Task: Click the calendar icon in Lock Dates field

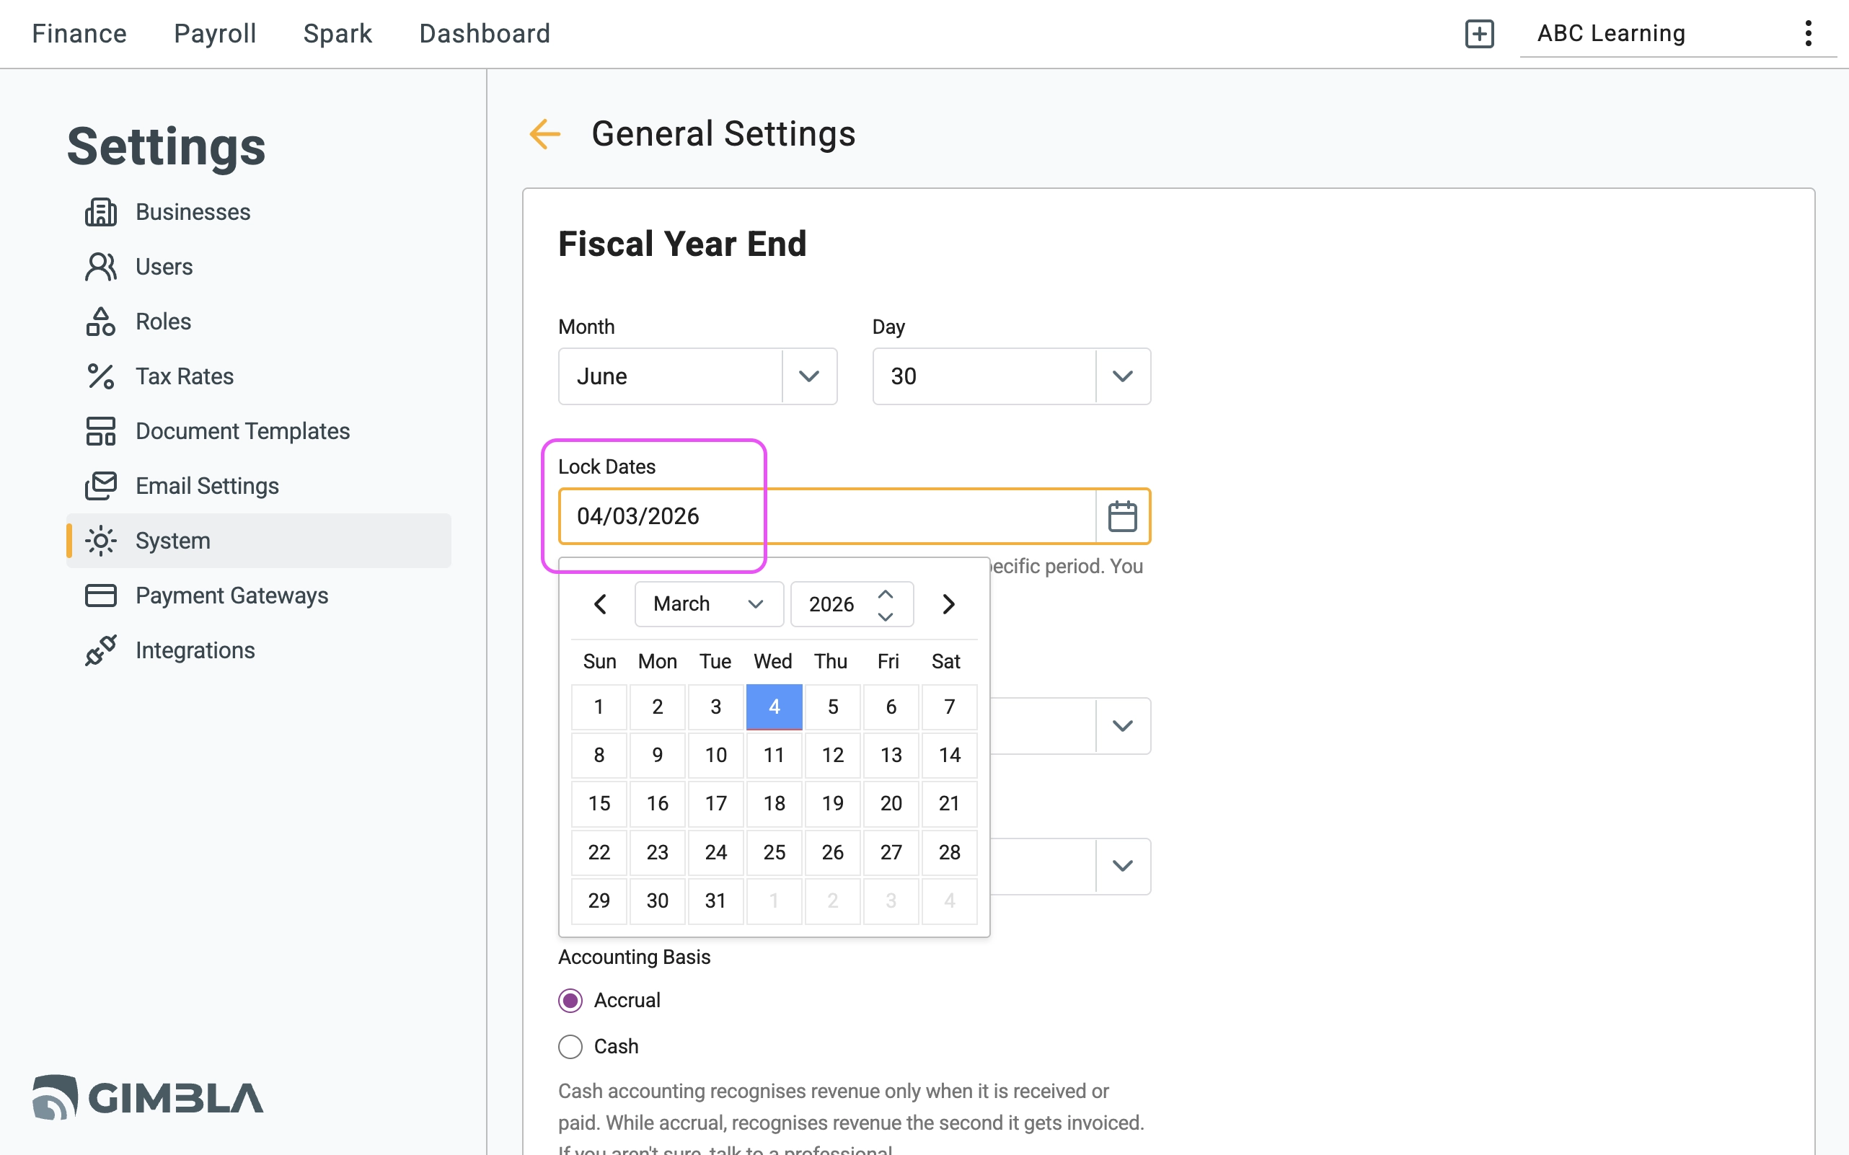Action: click(x=1123, y=516)
